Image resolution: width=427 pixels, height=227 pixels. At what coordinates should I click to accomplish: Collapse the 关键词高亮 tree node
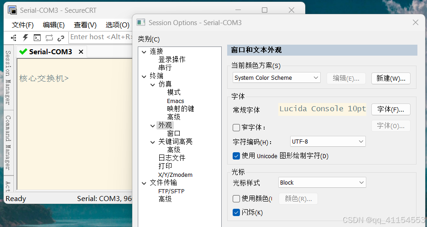tap(153, 142)
